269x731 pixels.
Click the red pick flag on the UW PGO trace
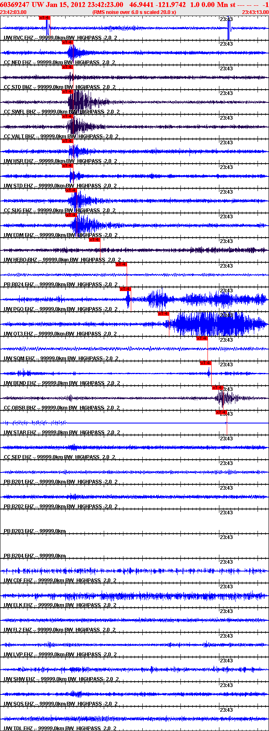[x=125, y=289]
